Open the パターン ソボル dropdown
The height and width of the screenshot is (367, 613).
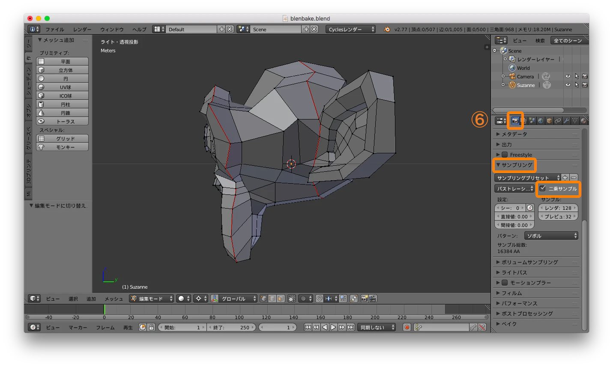[551, 236]
